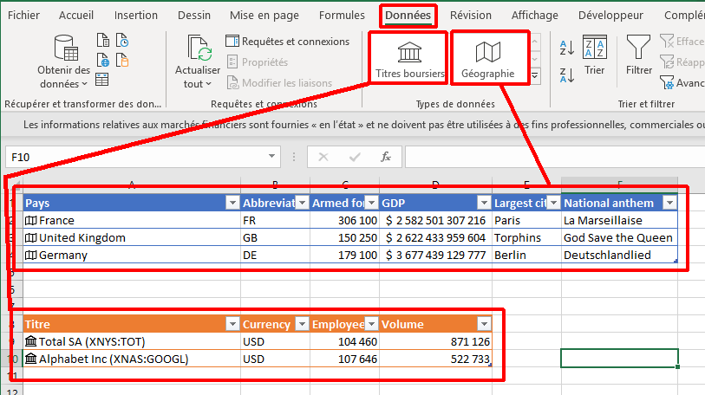
Task: Move down in the data types gallery
Action: (535, 59)
